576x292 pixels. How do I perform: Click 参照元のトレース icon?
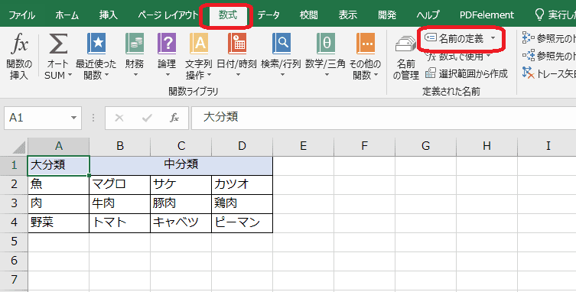529,37
